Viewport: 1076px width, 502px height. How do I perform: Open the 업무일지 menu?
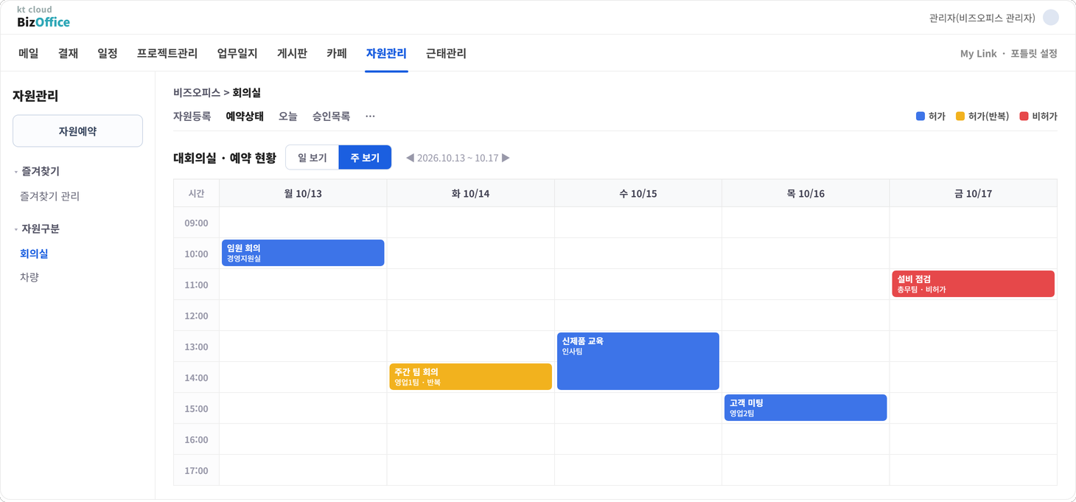pyautogui.click(x=237, y=53)
